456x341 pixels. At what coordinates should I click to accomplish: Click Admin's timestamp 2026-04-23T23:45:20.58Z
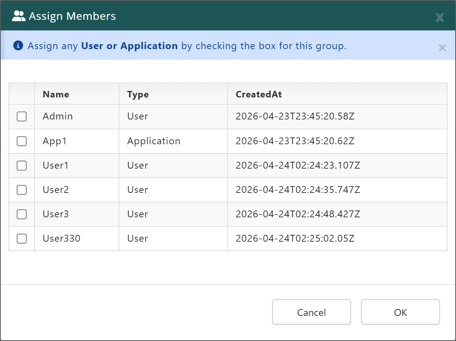click(295, 116)
